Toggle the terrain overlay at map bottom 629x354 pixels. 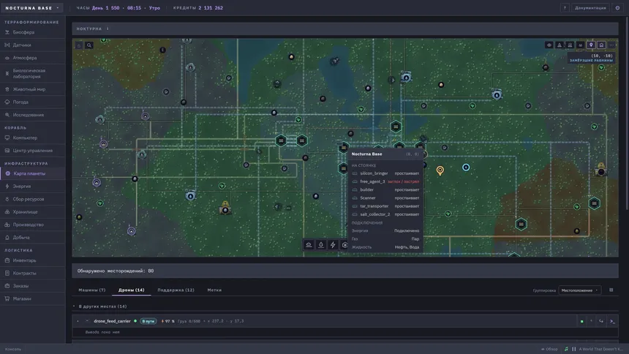309,245
